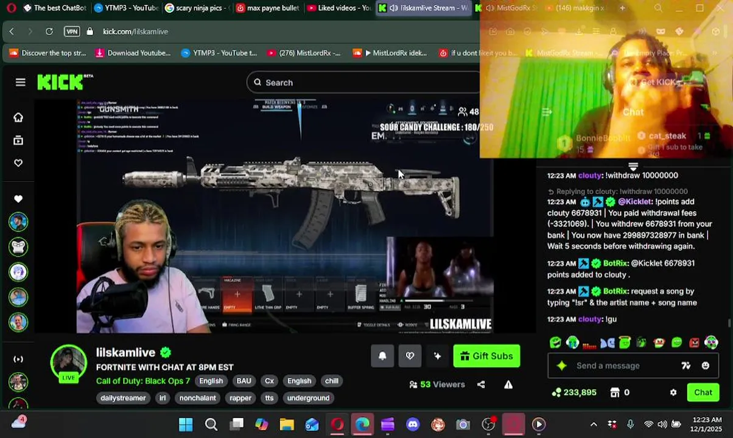
Task: Open File Explorer from the taskbar
Action: pyautogui.click(x=287, y=425)
